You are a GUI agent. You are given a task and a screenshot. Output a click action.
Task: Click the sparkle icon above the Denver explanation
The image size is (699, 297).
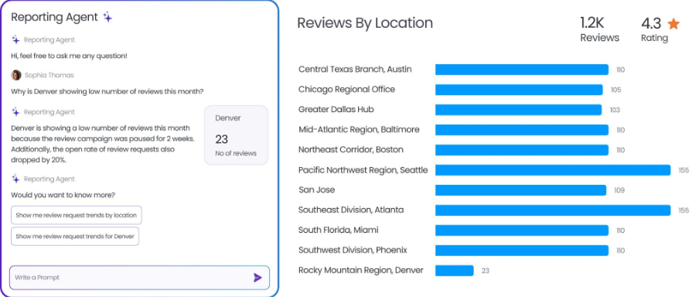[x=15, y=112]
